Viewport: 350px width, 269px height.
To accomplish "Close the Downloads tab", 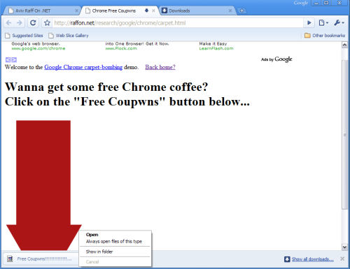I will click(230, 10).
